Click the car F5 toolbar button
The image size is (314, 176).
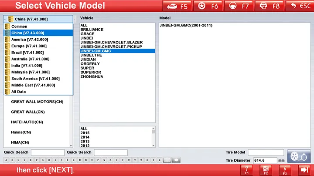177,6
